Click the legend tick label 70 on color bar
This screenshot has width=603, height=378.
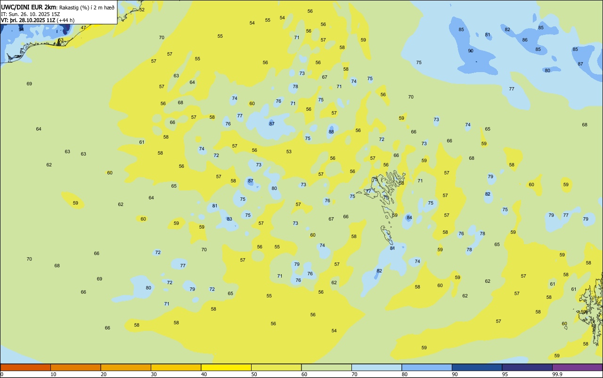[x=354, y=374]
